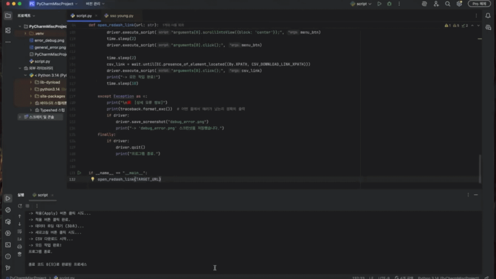
Task: Toggle the Project tool window
Action: [x=8, y=16]
